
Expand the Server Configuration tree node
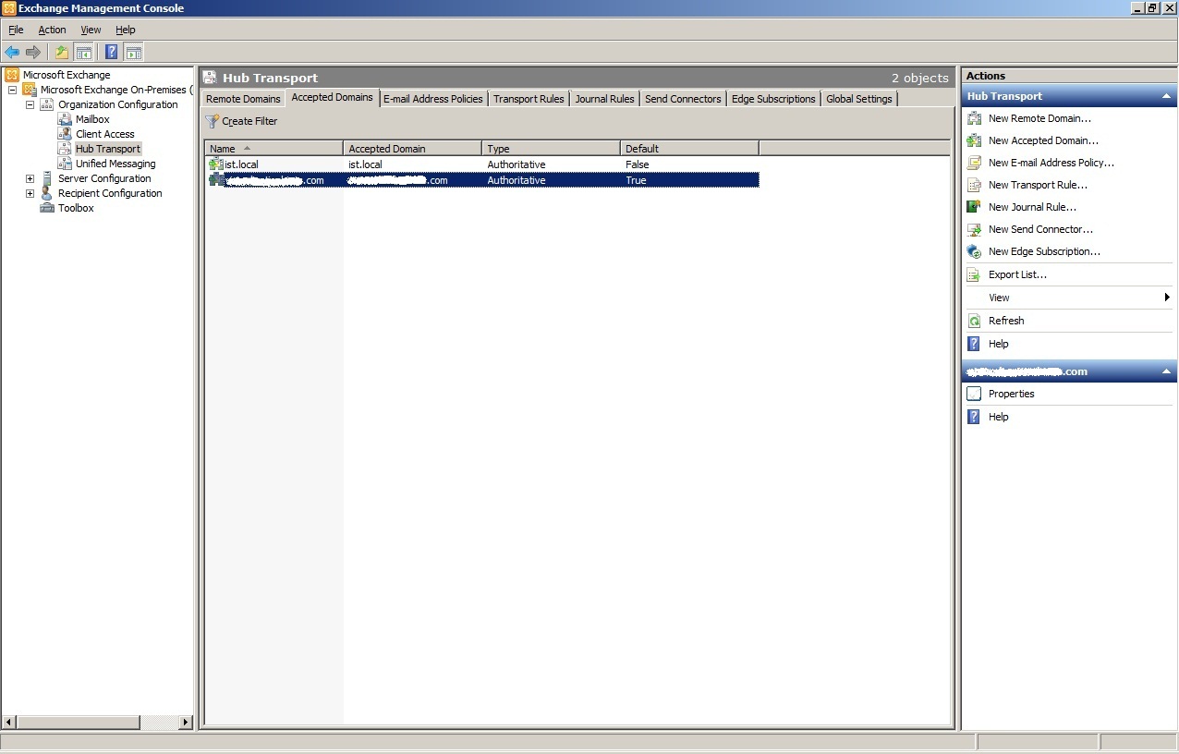point(30,178)
